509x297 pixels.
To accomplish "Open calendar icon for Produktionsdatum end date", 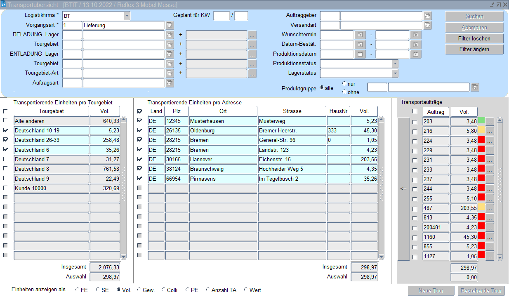I will click(x=416, y=54).
